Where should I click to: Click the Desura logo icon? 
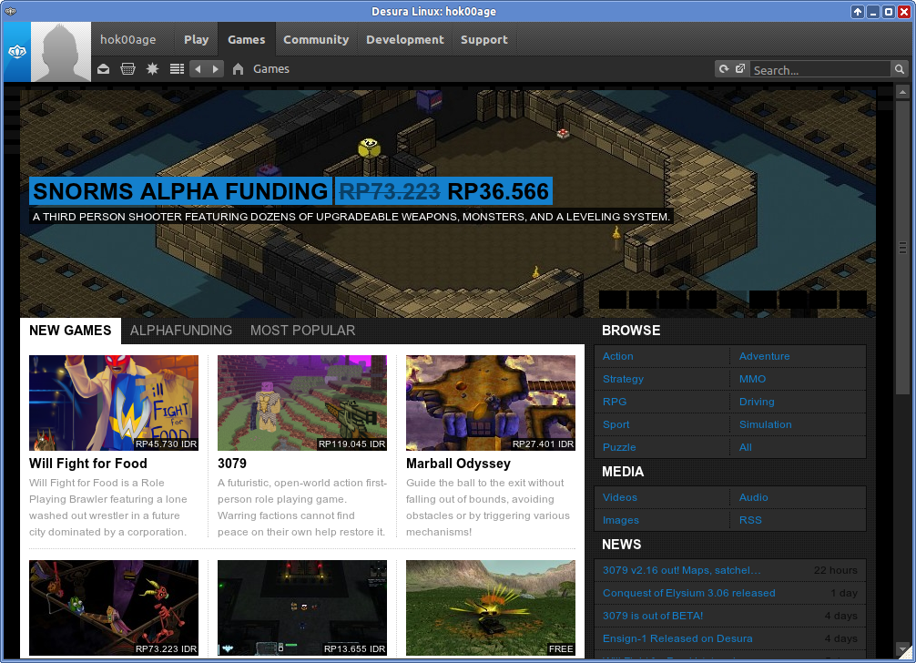[17, 52]
